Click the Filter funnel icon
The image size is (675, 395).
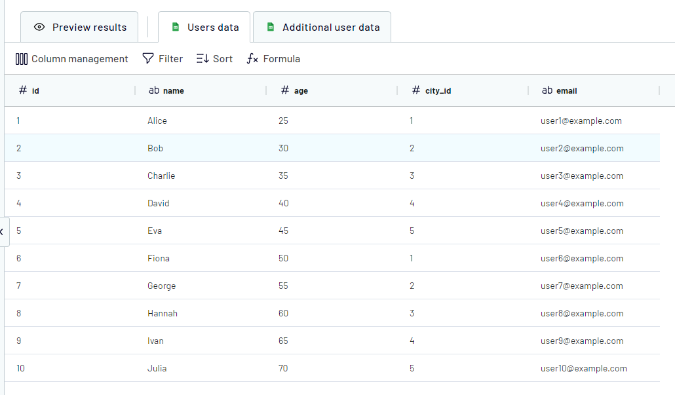point(148,59)
